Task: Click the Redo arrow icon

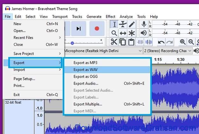Action: click(x=170, y=42)
